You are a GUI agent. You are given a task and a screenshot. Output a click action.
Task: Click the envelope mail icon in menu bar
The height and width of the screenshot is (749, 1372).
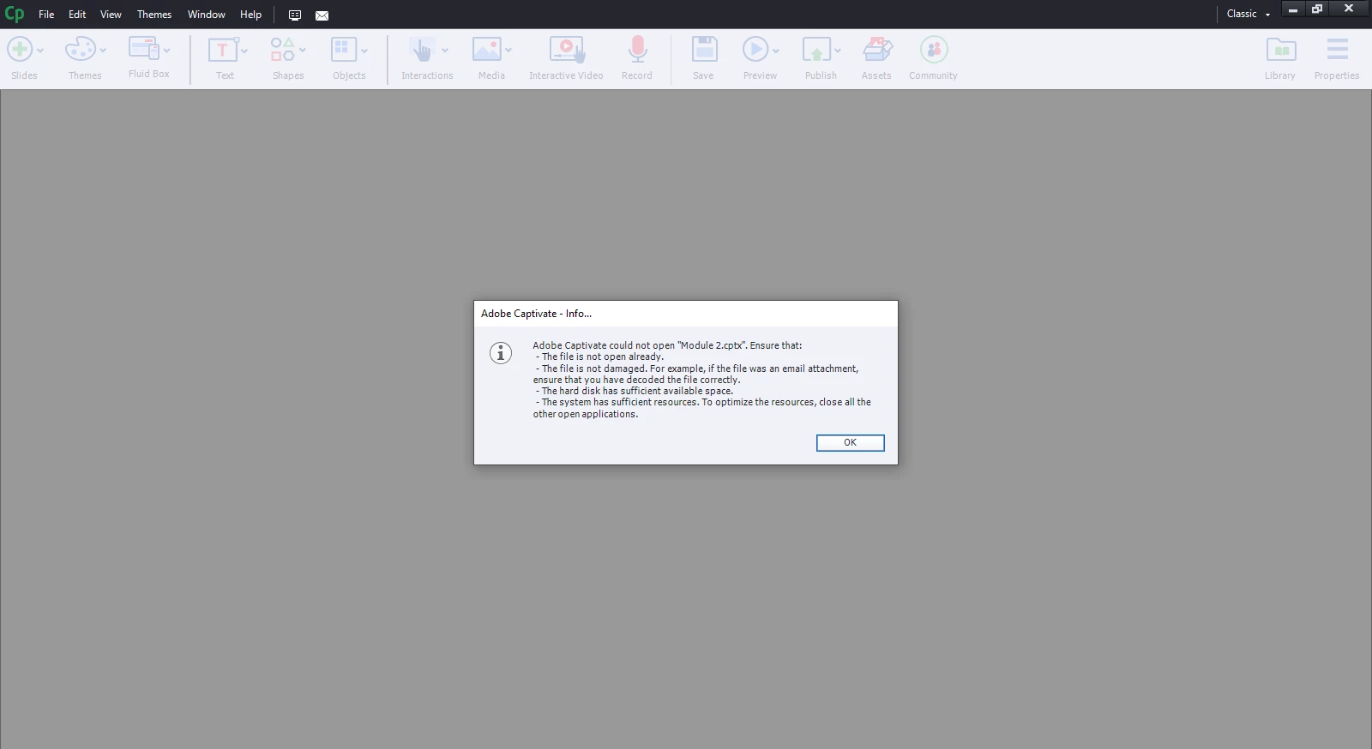(322, 15)
